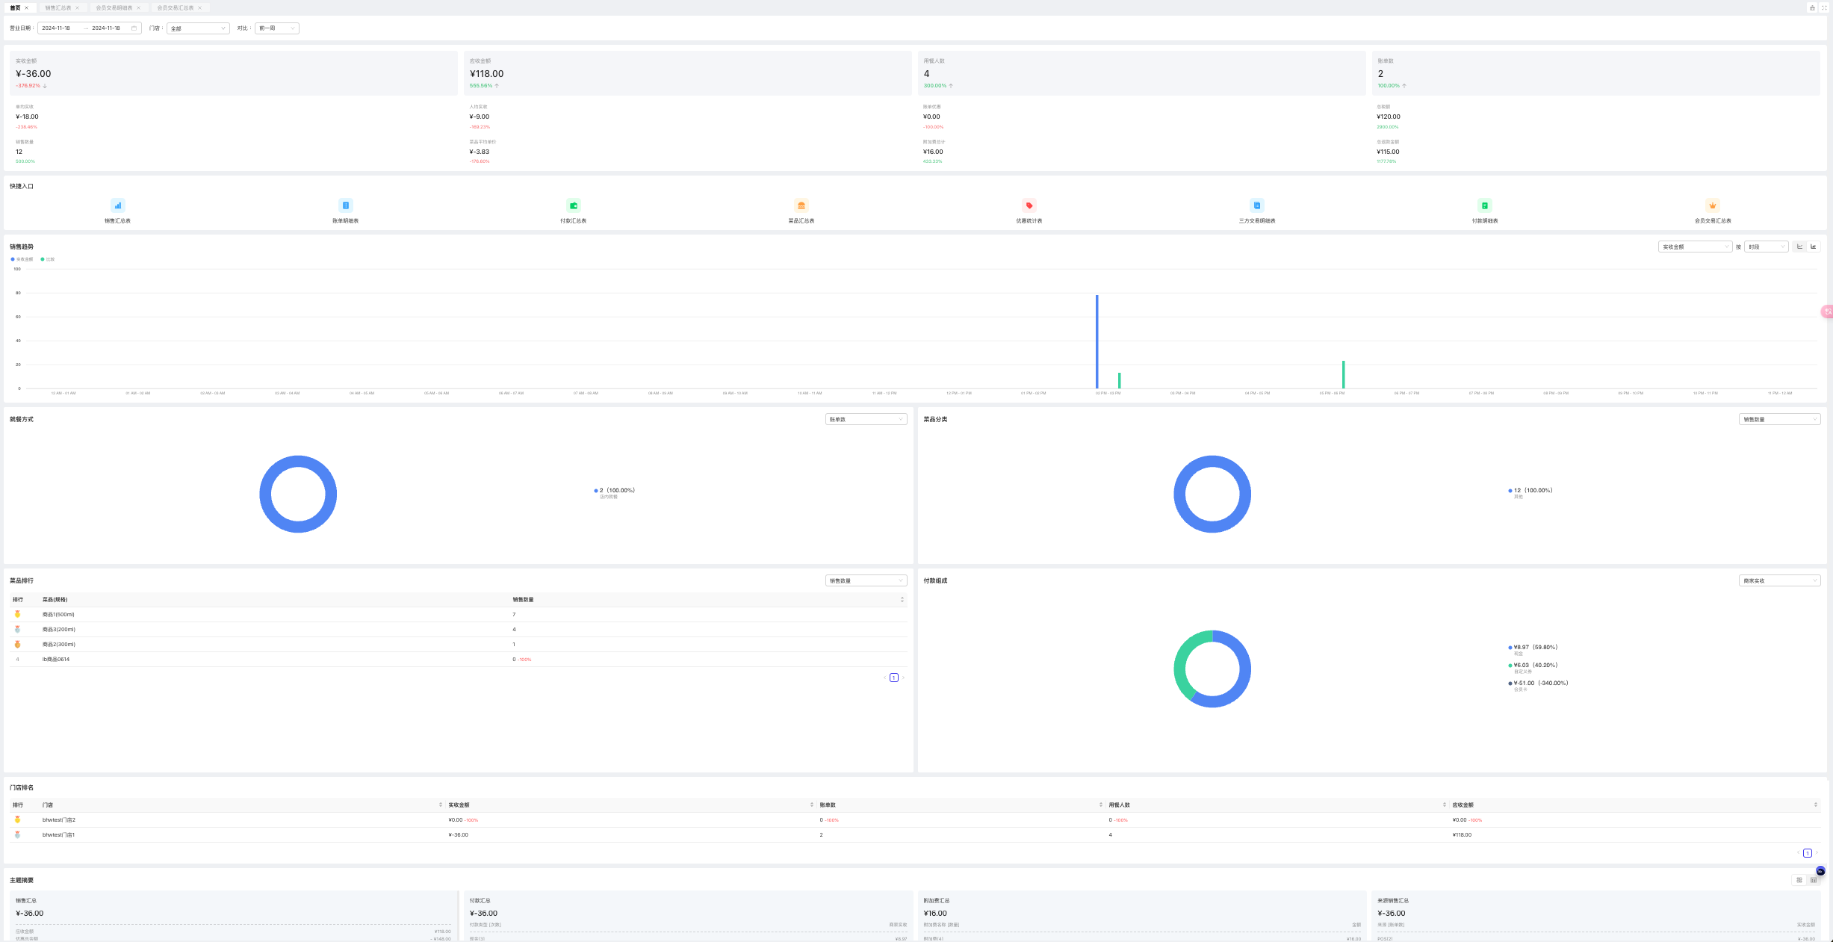Toggle 比较 series in trend legend
The height and width of the screenshot is (942, 1833).
coord(47,259)
